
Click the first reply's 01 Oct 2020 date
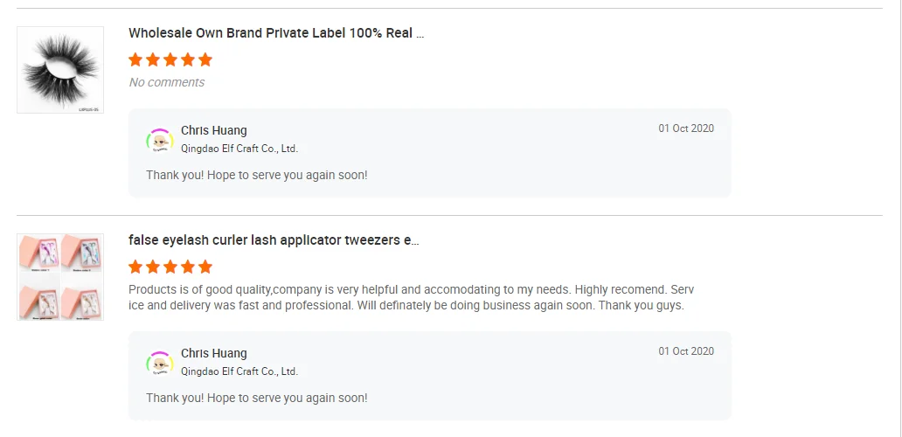tap(686, 128)
